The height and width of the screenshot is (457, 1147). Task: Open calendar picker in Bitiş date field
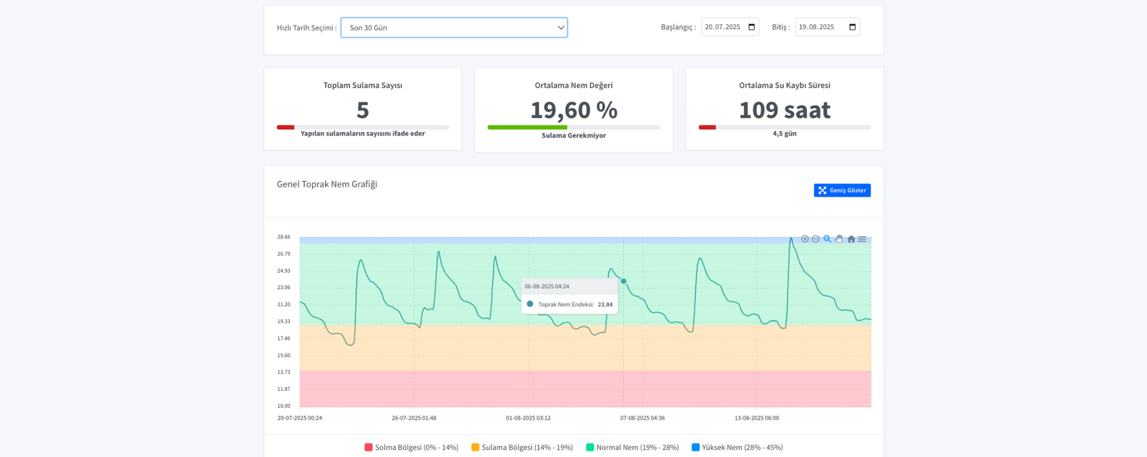coord(852,27)
